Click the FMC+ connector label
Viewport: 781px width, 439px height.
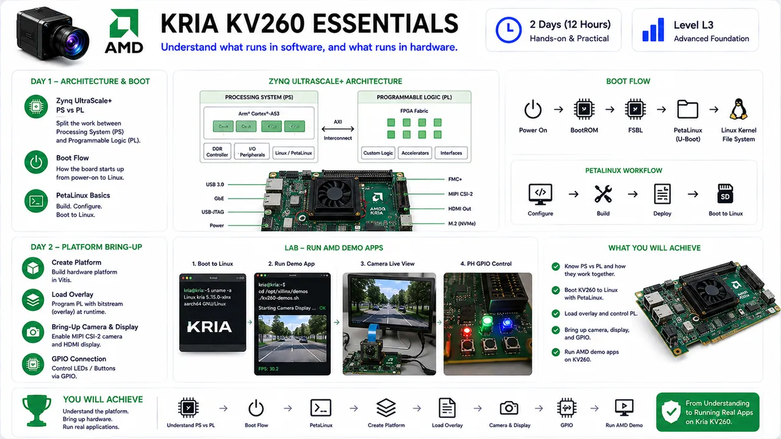coord(455,179)
